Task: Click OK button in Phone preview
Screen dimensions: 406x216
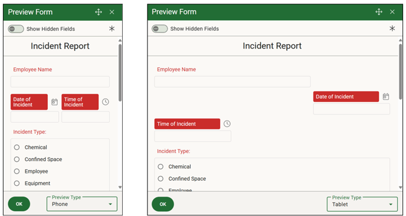Action: pos(19,204)
